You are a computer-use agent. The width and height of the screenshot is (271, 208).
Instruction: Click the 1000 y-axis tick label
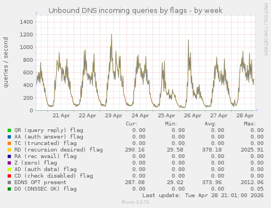point(26,47)
